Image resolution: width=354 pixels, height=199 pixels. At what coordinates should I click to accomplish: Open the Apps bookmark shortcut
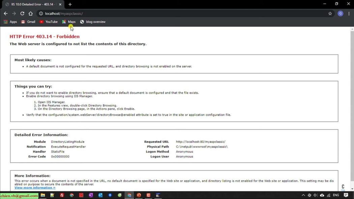click(x=10, y=22)
